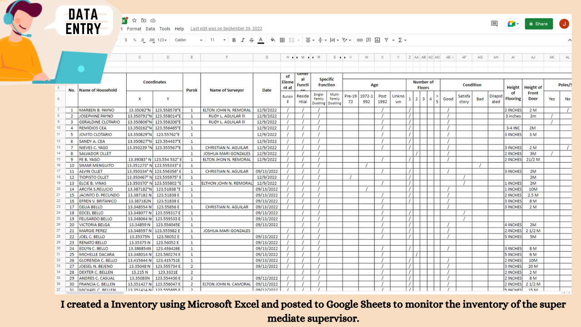581x327 pixels.
Task: Expand hidden columns after column S
Action: pos(341,57)
